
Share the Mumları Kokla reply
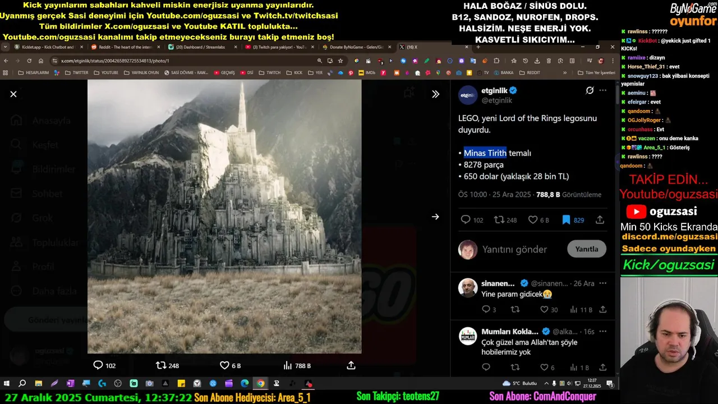point(603,368)
